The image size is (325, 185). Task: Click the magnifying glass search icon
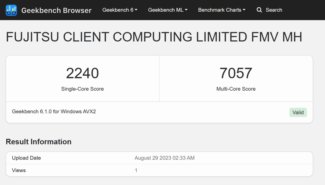click(x=259, y=10)
